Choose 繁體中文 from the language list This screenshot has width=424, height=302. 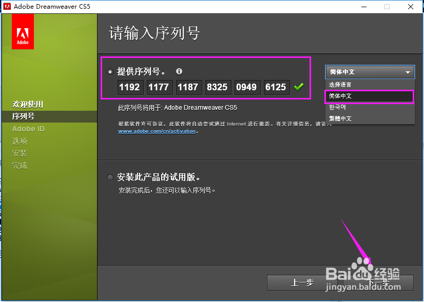pyautogui.click(x=370, y=118)
